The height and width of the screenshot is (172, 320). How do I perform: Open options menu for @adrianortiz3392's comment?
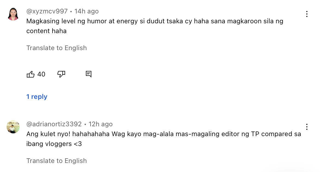[307, 127]
